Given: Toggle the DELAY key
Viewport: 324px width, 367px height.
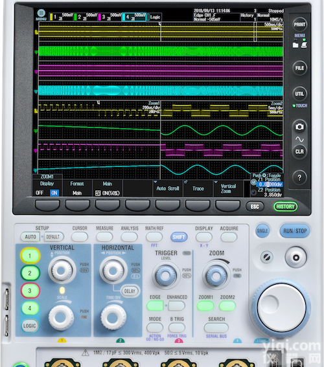Looking at the screenshot, I should tap(130, 291).
